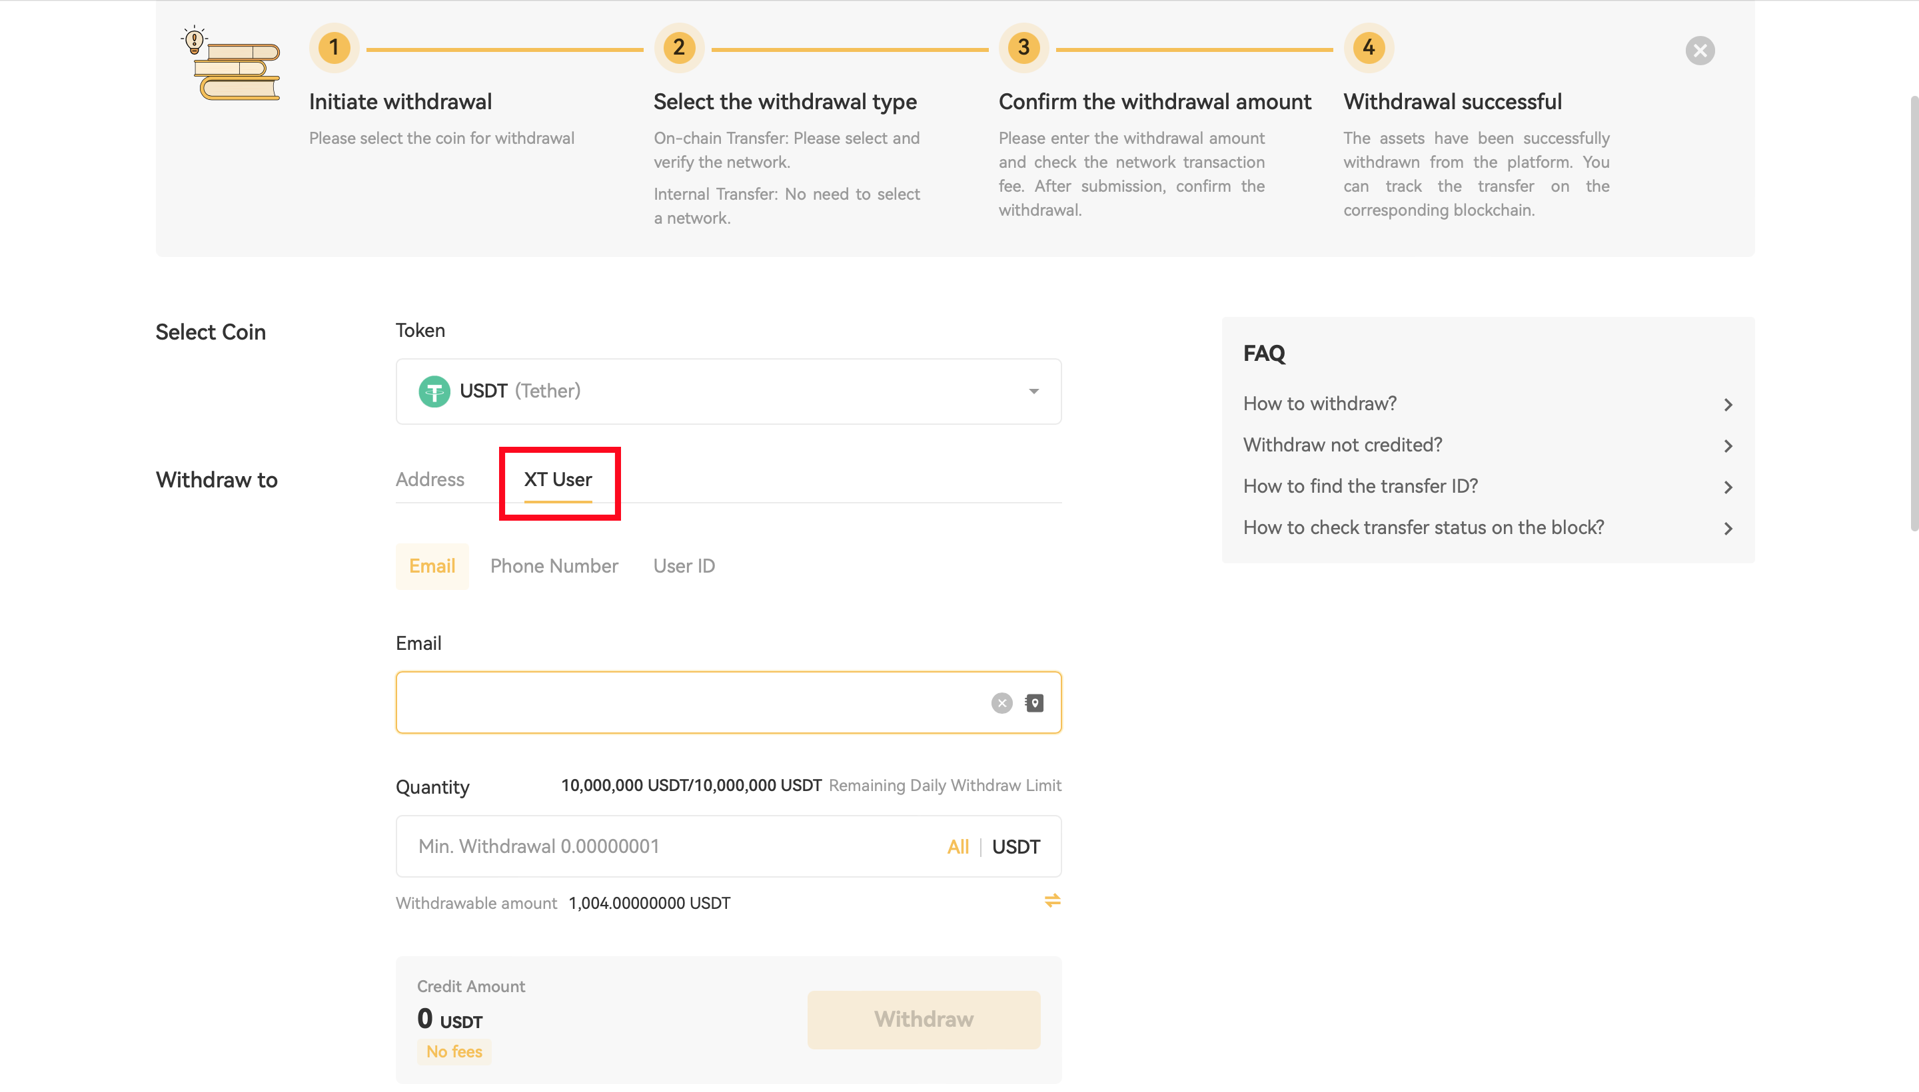The height and width of the screenshot is (1092, 1919).
Task: Click the orange swap arrows icon
Action: tap(1052, 900)
